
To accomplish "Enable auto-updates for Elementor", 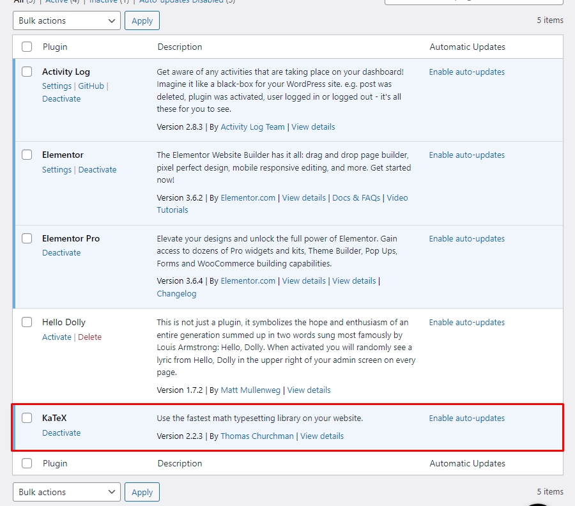I will [467, 155].
